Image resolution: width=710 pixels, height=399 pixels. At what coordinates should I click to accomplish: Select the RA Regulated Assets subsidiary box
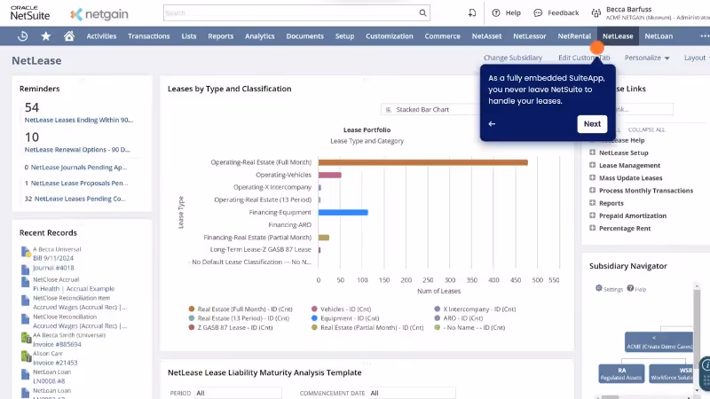click(x=621, y=373)
